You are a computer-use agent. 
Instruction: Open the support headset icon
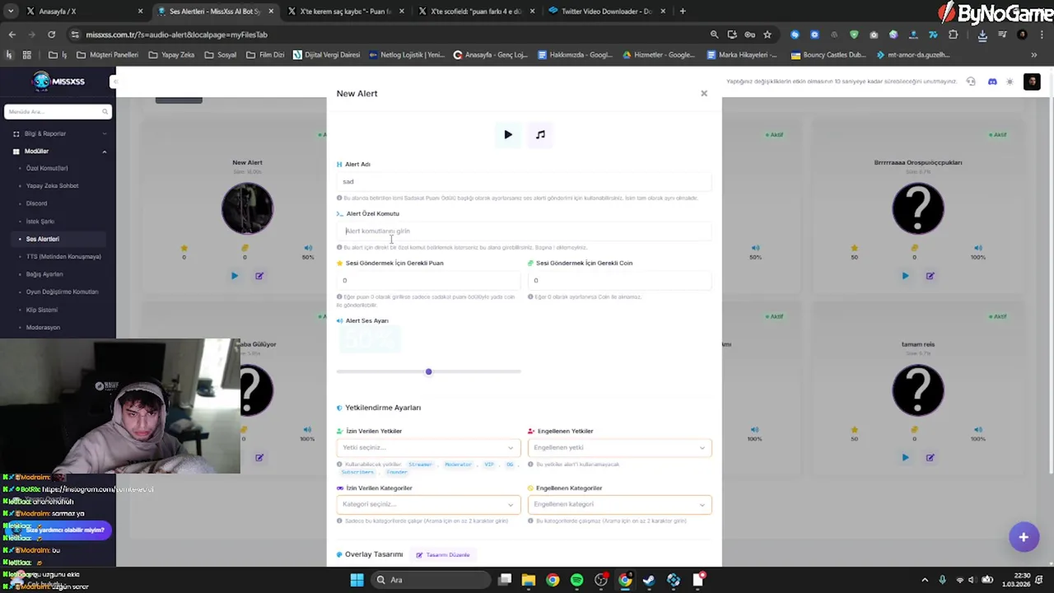tap(971, 82)
